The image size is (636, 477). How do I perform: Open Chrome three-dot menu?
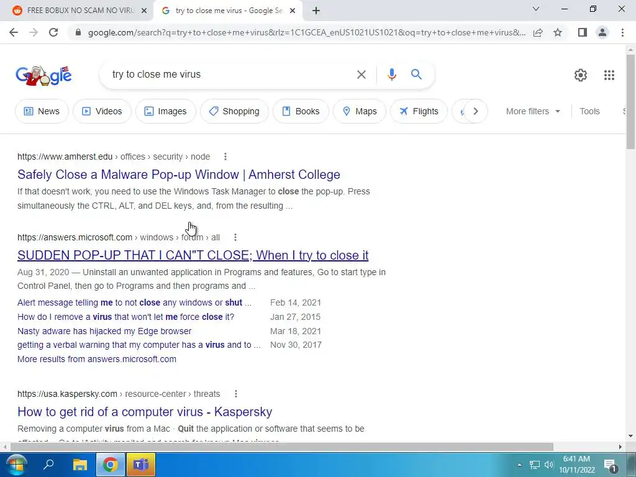[622, 32]
